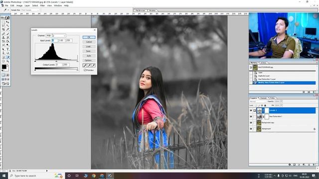The height and width of the screenshot is (179, 319).
Task: Open the Sample Size dropdown
Action: [30, 10]
